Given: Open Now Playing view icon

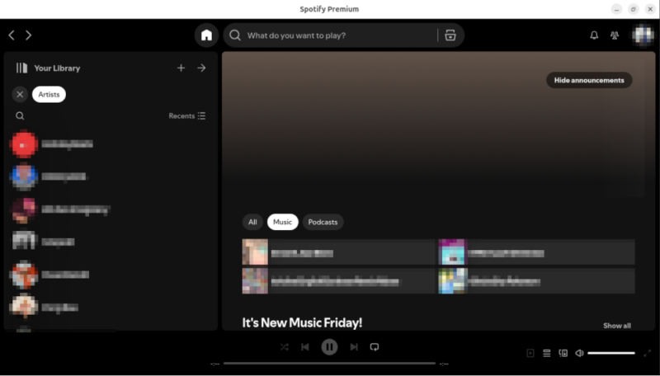Looking at the screenshot, I should [x=530, y=353].
